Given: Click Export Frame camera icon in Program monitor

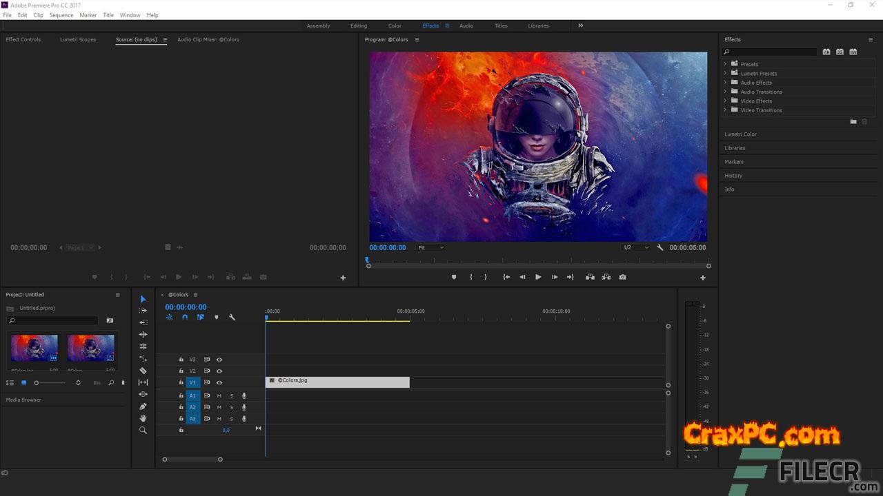Looking at the screenshot, I should (x=622, y=277).
